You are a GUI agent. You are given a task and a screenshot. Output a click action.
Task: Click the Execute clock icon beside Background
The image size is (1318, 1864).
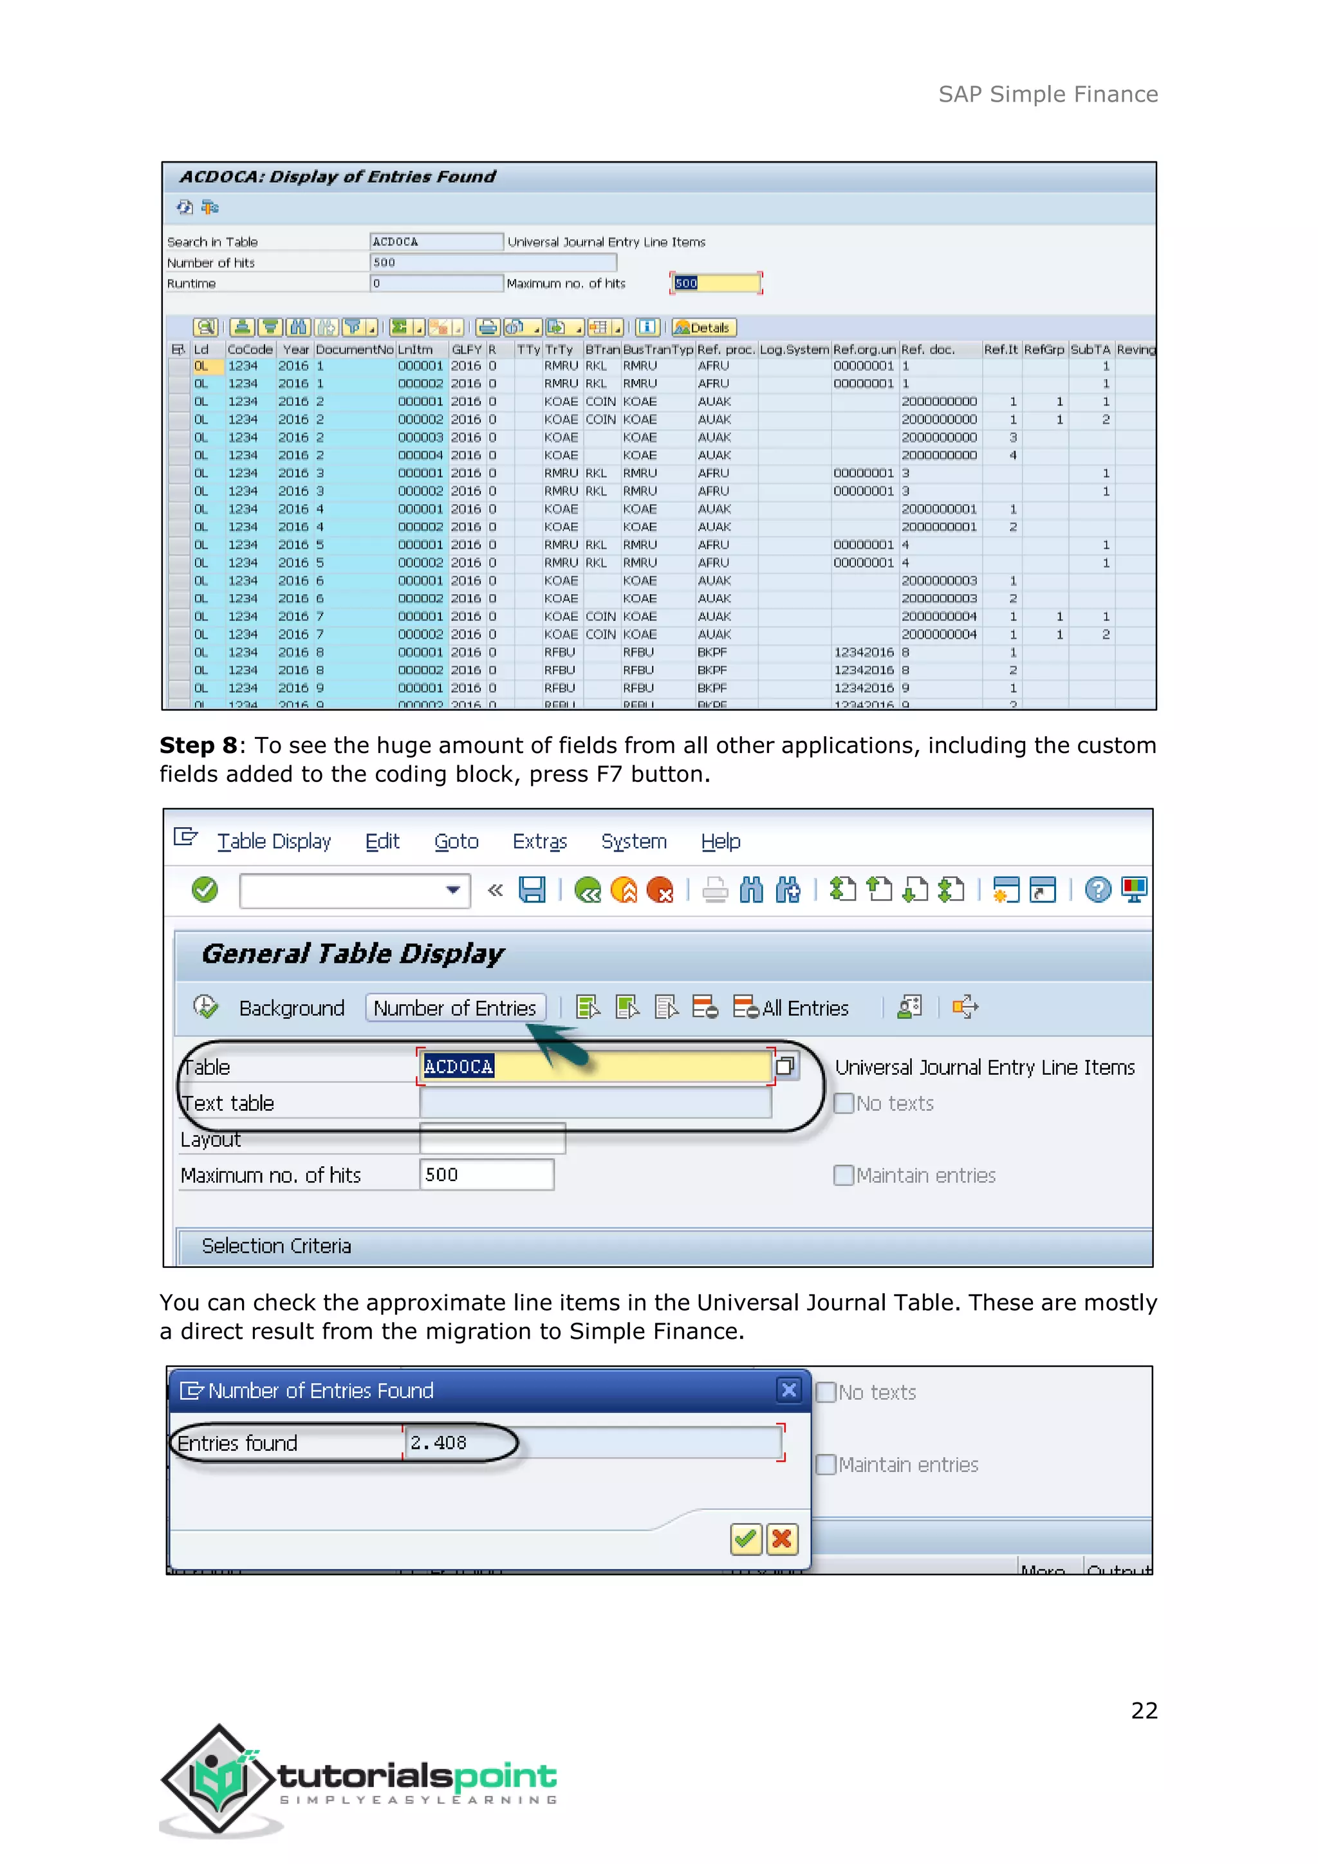(206, 1007)
